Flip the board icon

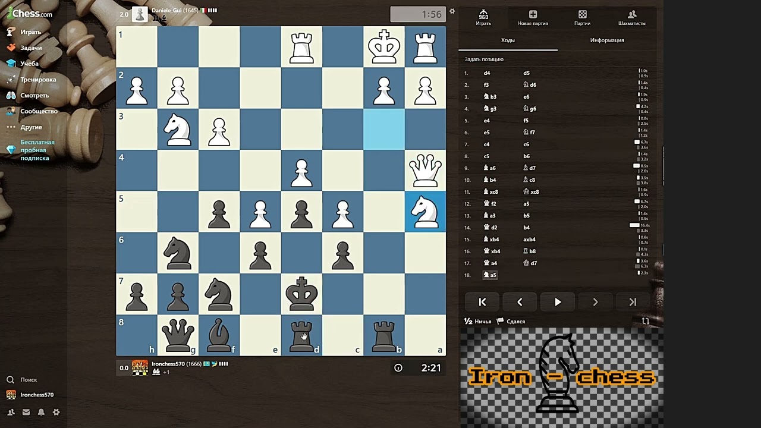645,322
